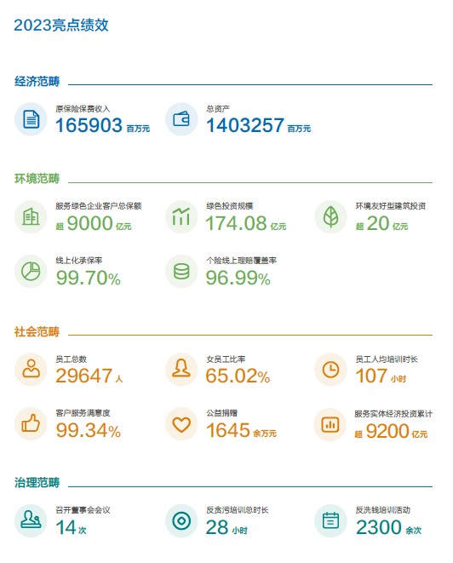Select the 环境范畴 section heading
The height and width of the screenshot is (563, 453).
(x=37, y=179)
